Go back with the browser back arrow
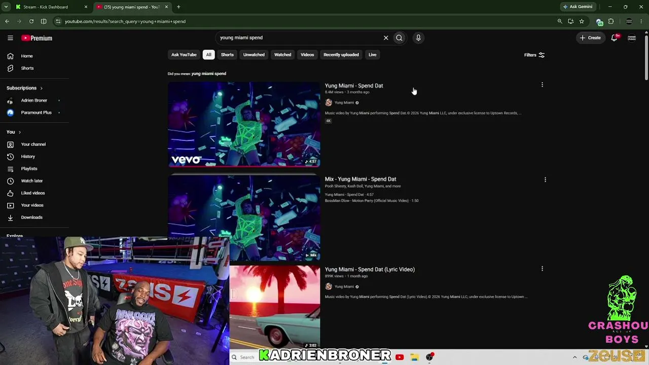The height and width of the screenshot is (365, 649). 7,21
